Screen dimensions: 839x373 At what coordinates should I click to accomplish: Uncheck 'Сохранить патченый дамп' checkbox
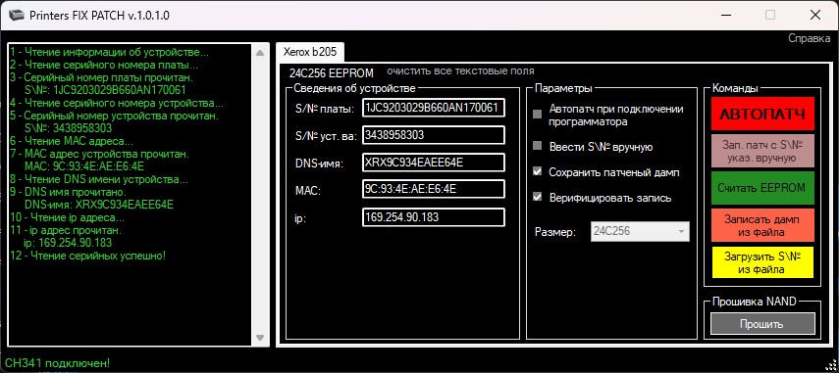click(537, 172)
